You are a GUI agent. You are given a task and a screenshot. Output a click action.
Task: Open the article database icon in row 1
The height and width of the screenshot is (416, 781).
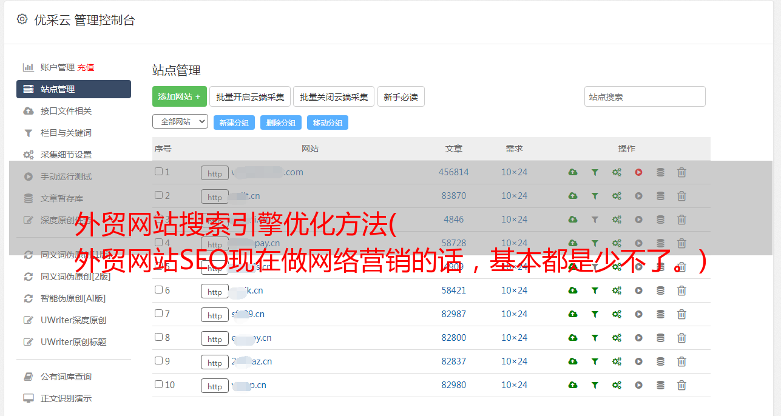click(660, 172)
